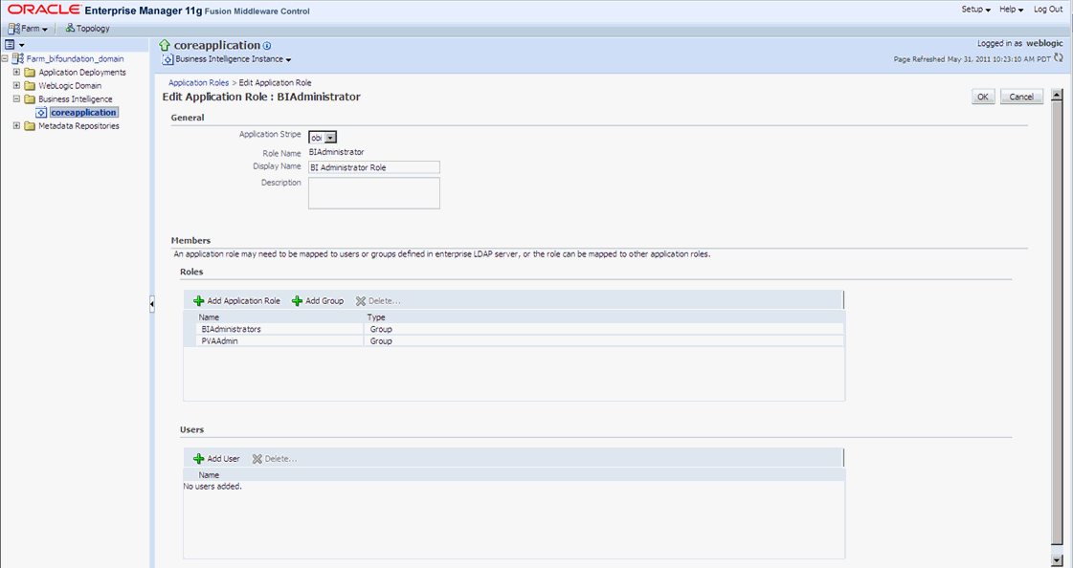This screenshot has height=568, width=1073.
Task: Click the coreapplication tree node icon
Action: 41,113
